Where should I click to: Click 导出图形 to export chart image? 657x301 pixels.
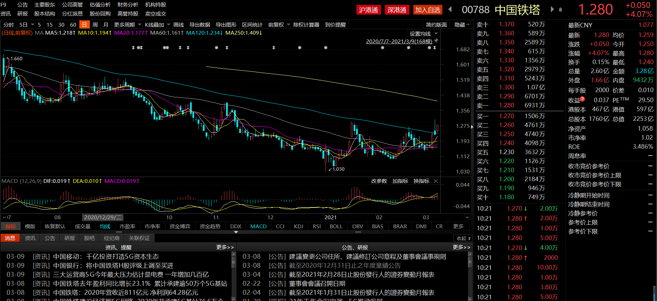point(226,25)
